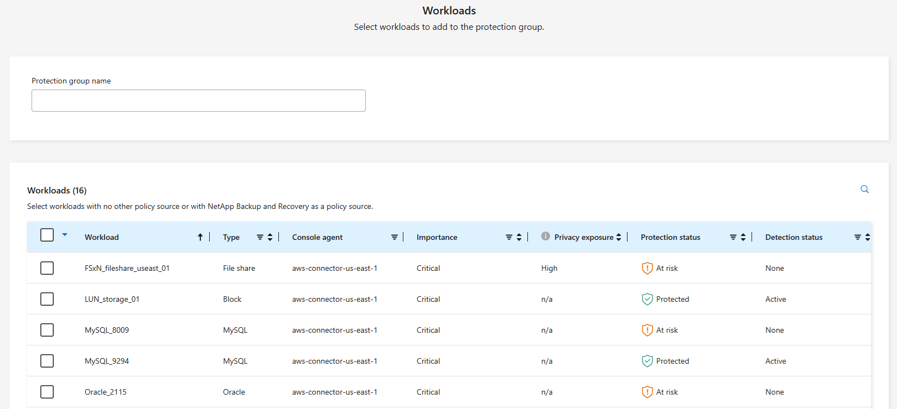Image resolution: width=897 pixels, height=409 pixels.
Task: Open the Importance column filter
Action: pos(509,237)
